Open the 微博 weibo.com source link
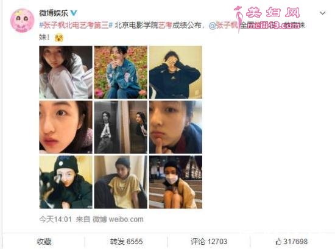The image size is (335, 249). (x=118, y=219)
